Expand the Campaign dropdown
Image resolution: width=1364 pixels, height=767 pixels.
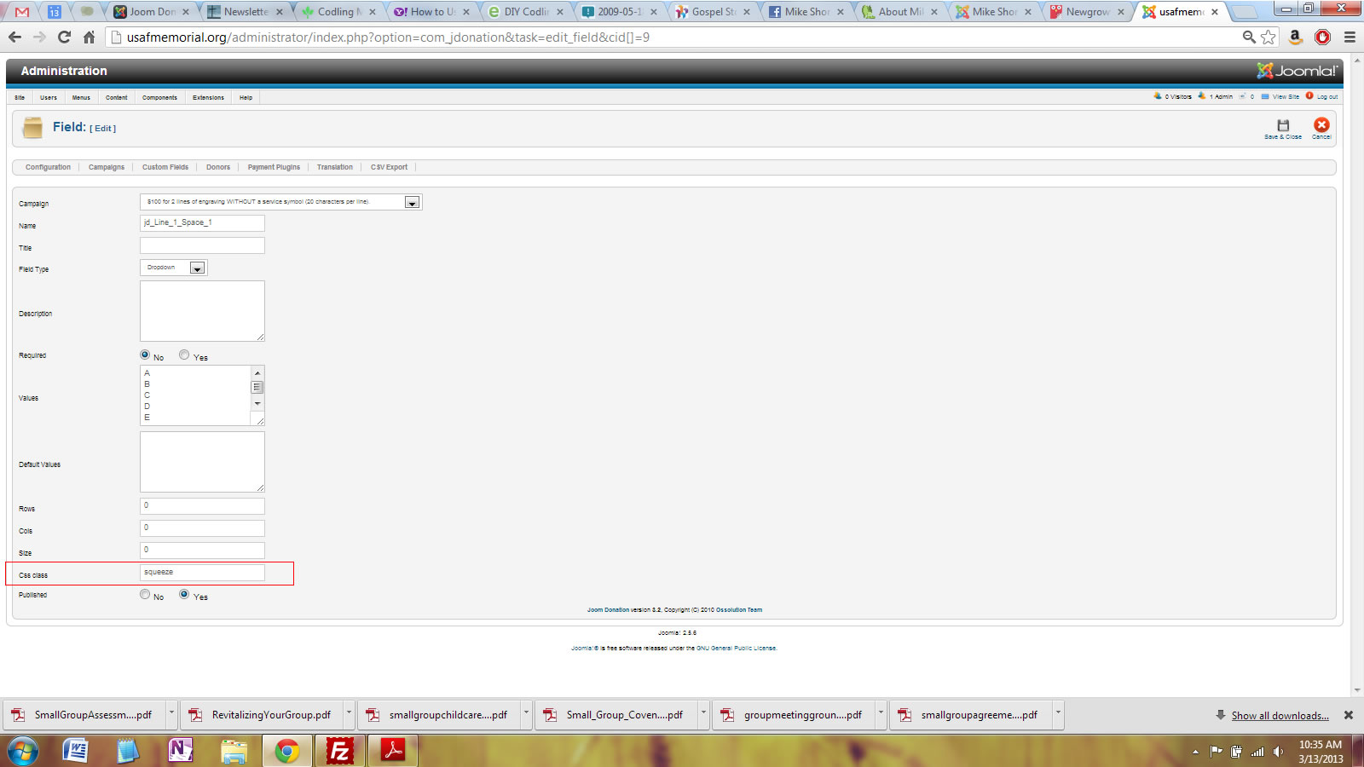[412, 202]
